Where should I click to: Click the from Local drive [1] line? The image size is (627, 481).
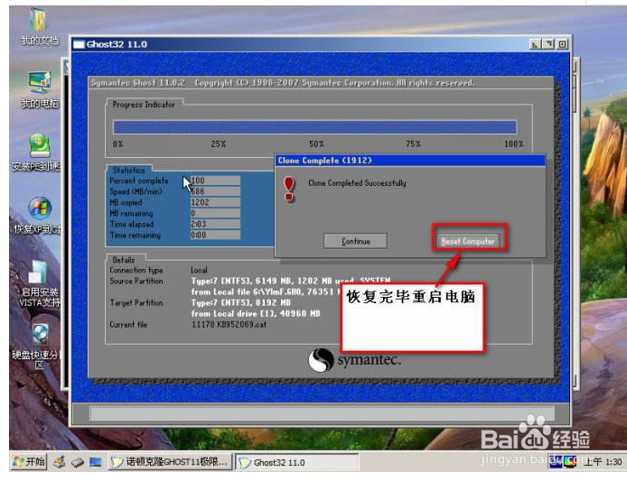(256, 314)
